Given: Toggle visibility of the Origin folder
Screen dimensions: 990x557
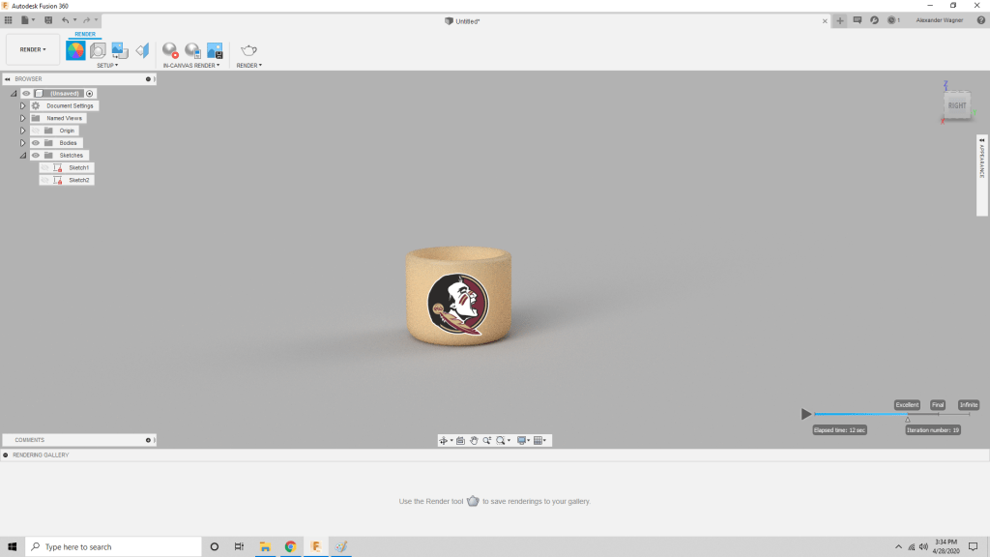Looking at the screenshot, I should click(36, 131).
